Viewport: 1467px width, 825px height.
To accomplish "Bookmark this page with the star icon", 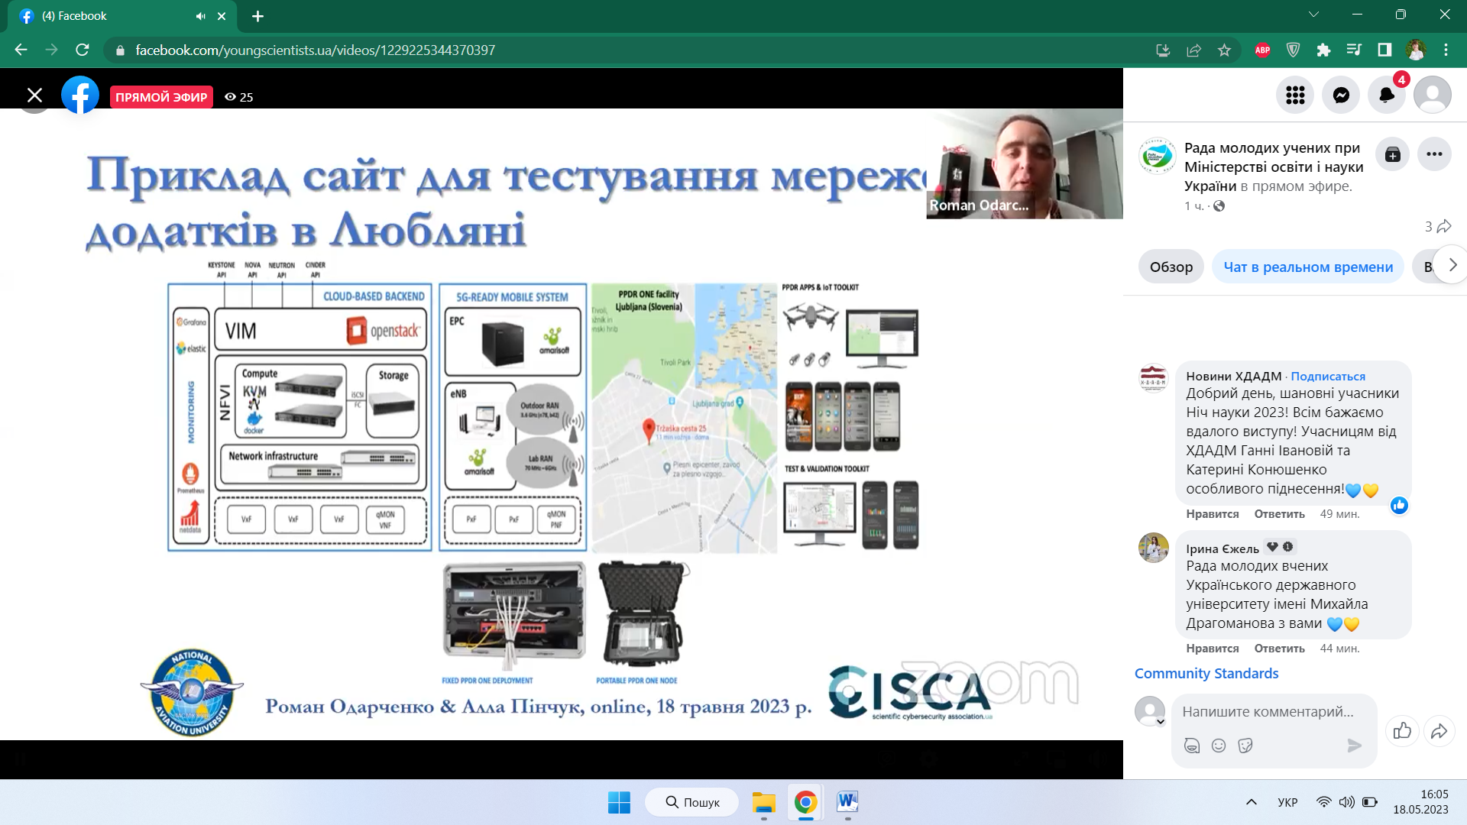I will tap(1225, 50).
